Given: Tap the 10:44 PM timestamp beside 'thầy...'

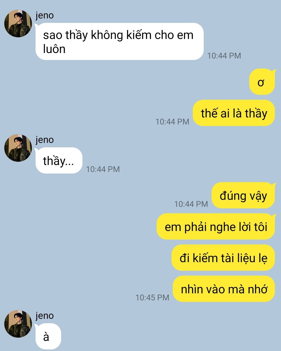Looking at the screenshot, I should pyautogui.click(x=103, y=169).
